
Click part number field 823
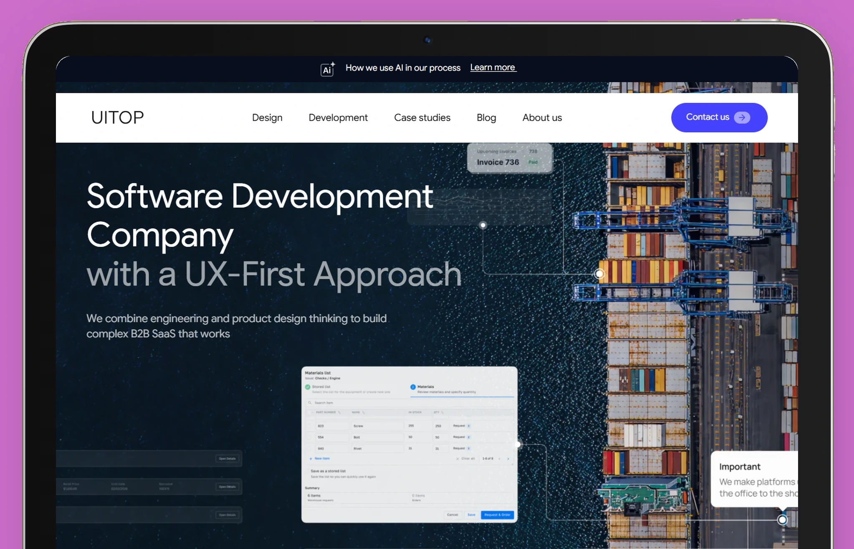tap(332, 426)
